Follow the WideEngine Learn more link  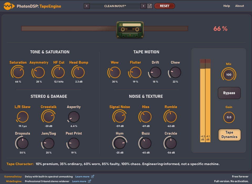(x=79, y=181)
